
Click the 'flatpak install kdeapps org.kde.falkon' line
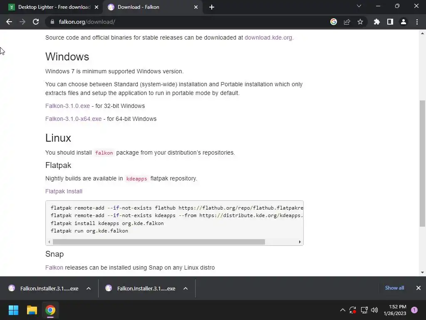[107, 223]
